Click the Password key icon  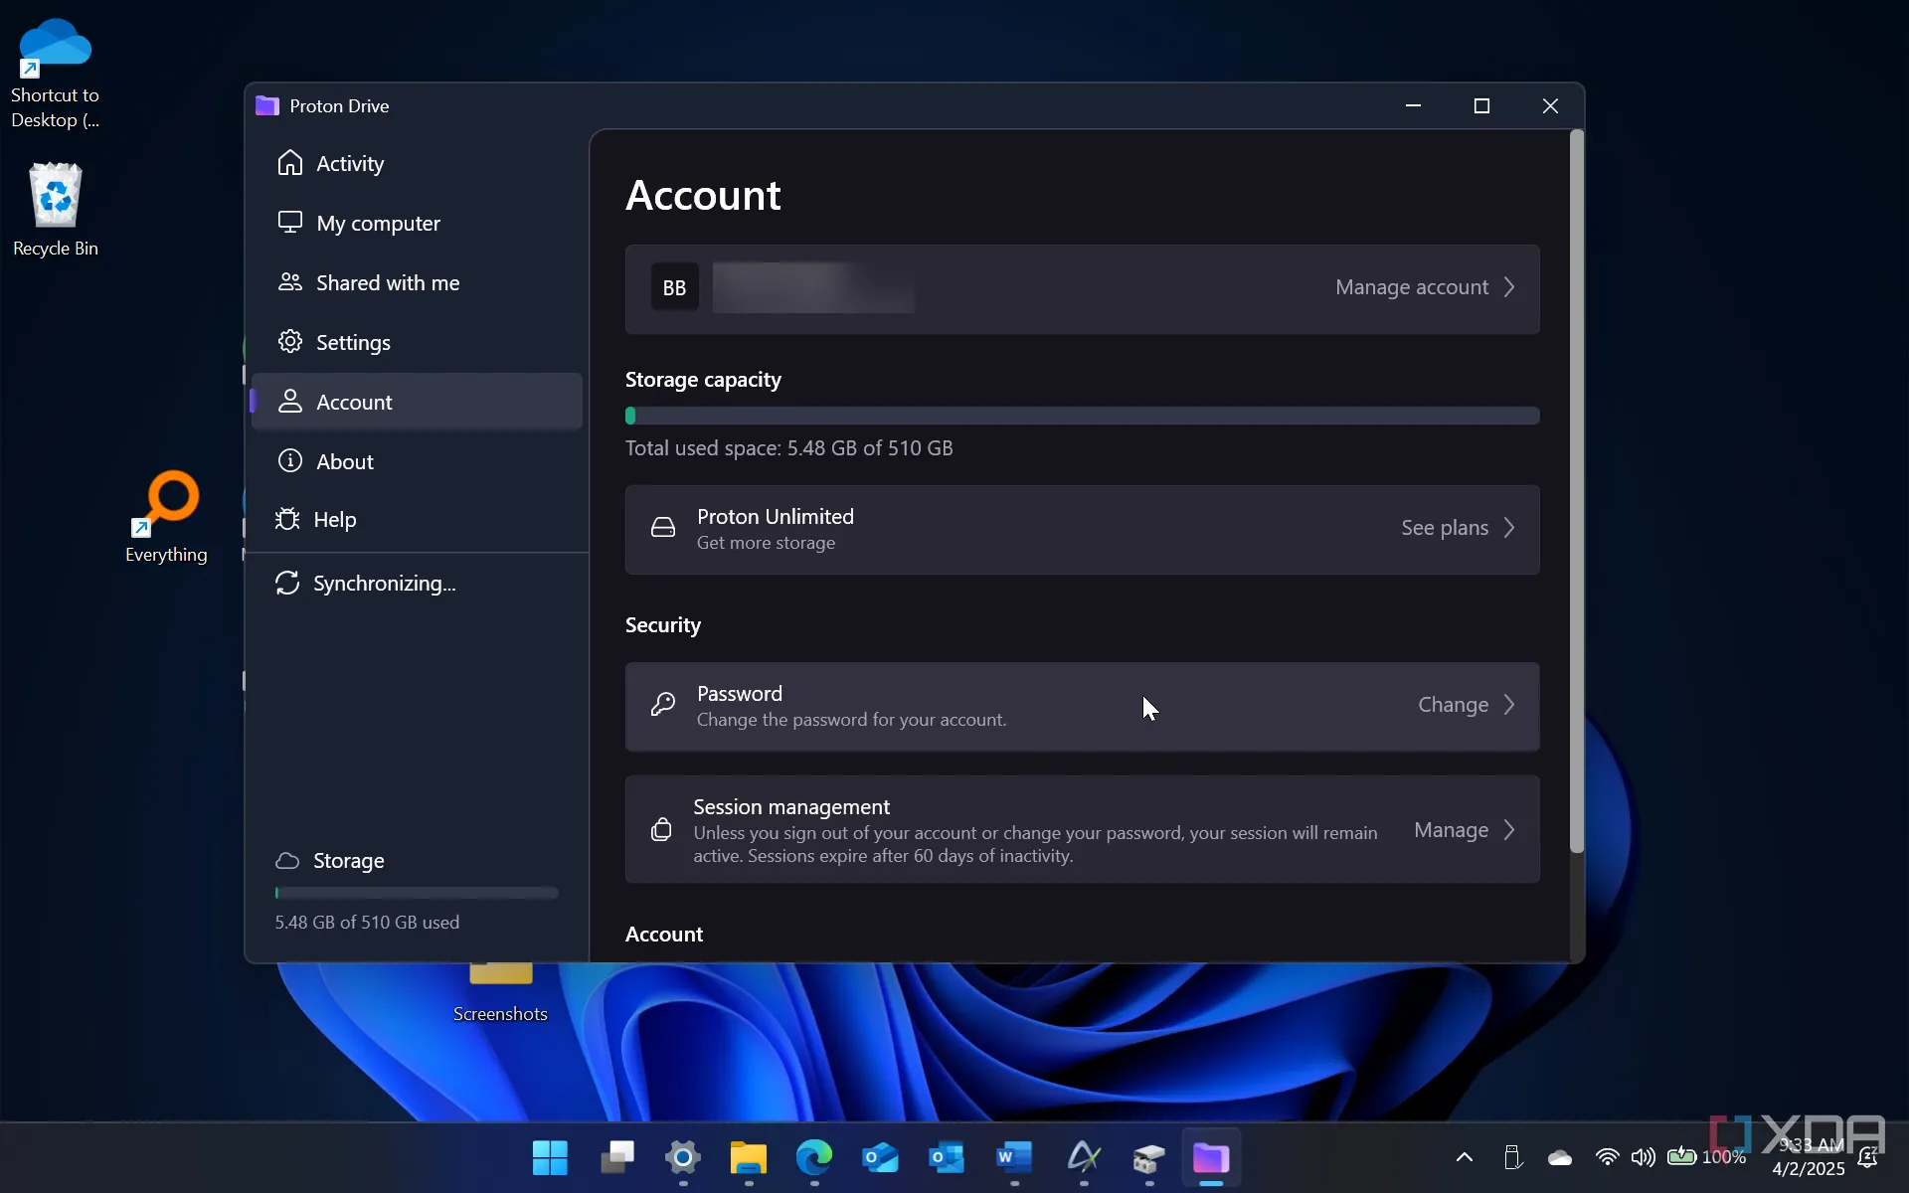(662, 705)
